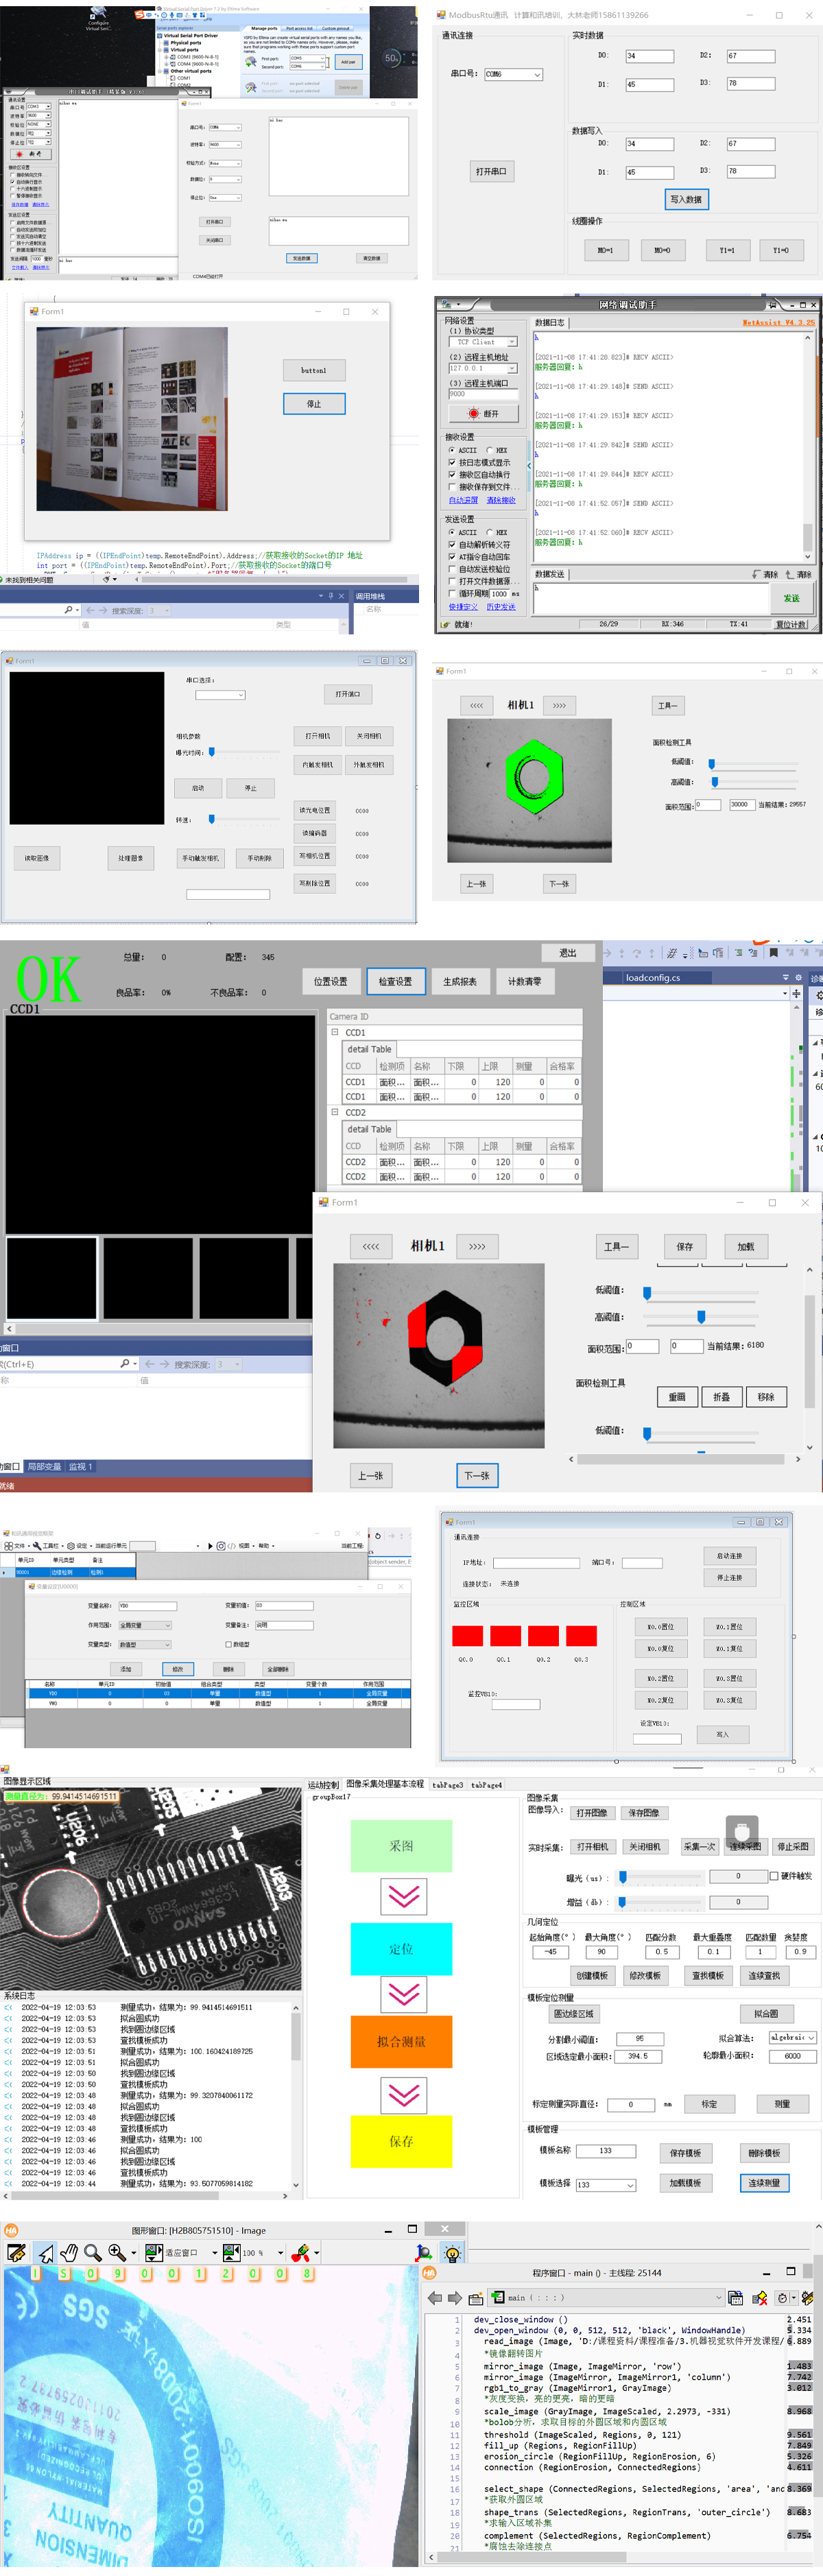The image size is (823, 2576).
Task: Click 写入数据 button
Action: (x=687, y=199)
